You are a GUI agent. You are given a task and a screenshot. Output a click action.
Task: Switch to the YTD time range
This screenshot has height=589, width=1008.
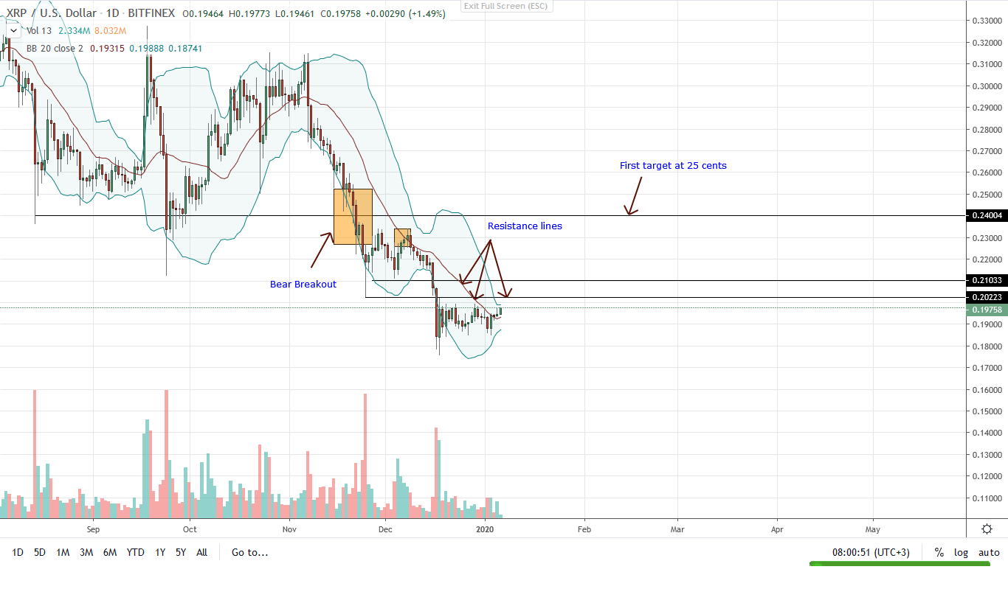pos(136,552)
